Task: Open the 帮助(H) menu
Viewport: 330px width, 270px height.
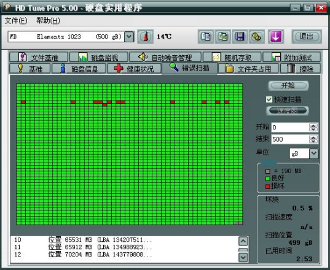Action: [48, 21]
